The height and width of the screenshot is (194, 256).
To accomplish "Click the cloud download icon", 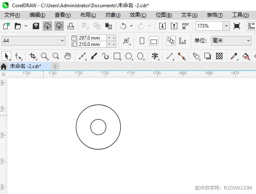I will click(48, 26).
